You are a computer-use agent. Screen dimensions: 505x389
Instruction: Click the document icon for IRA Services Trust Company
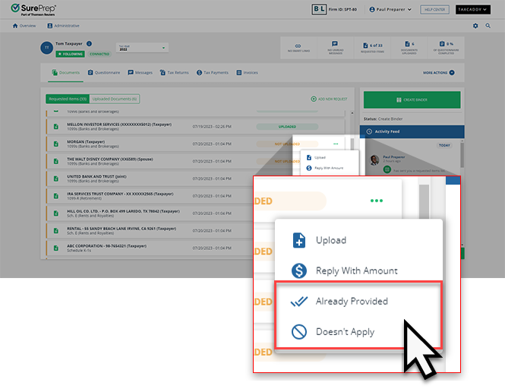pos(56,196)
